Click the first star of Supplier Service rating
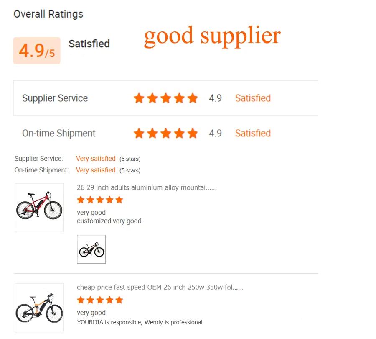The height and width of the screenshot is (339, 376). coord(139,98)
